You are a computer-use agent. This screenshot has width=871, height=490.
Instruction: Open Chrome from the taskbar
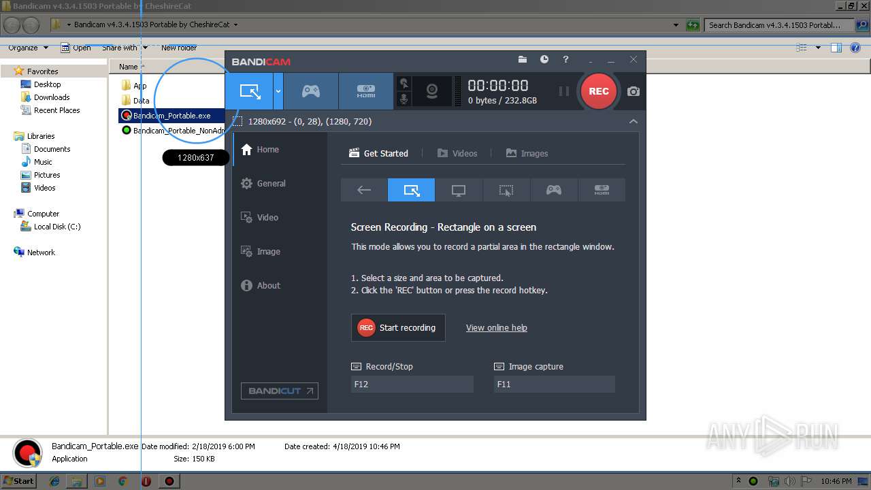123,481
